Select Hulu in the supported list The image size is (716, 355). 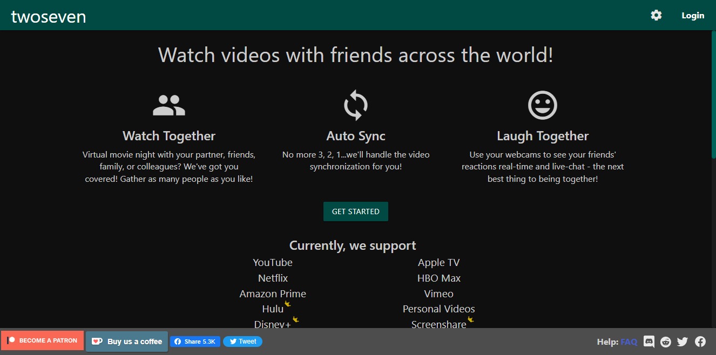click(x=273, y=309)
